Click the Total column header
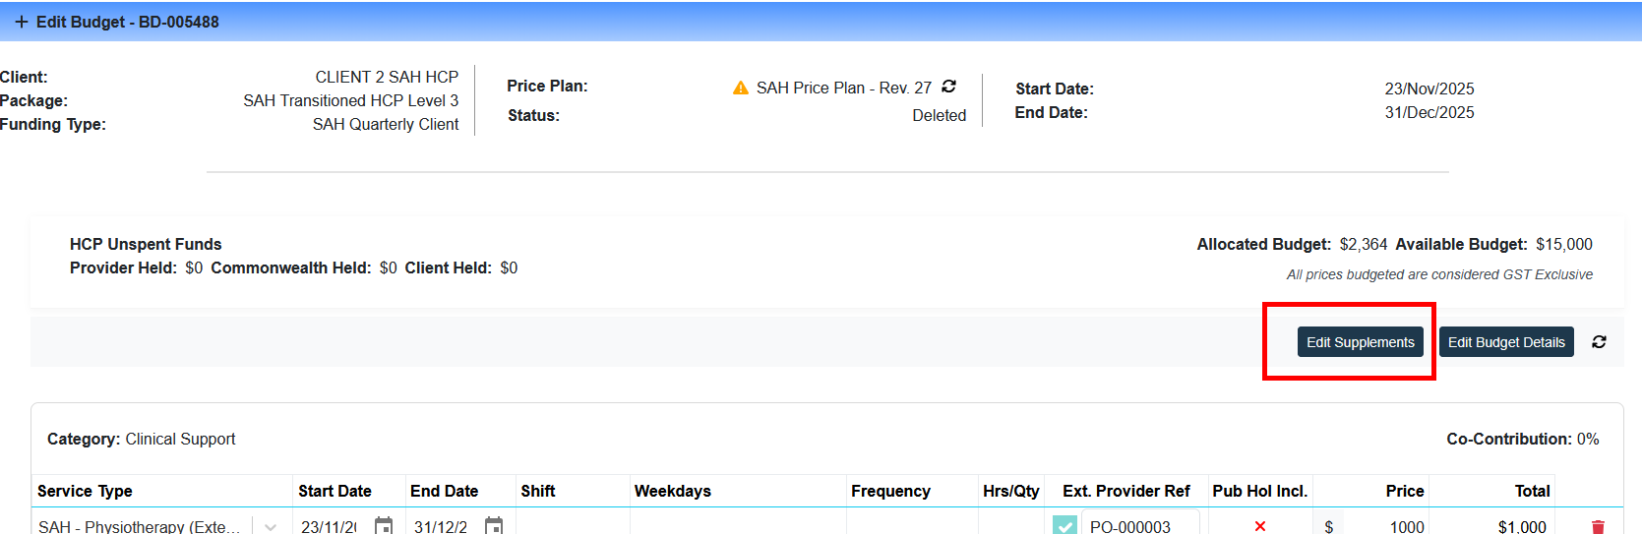 [1531, 491]
